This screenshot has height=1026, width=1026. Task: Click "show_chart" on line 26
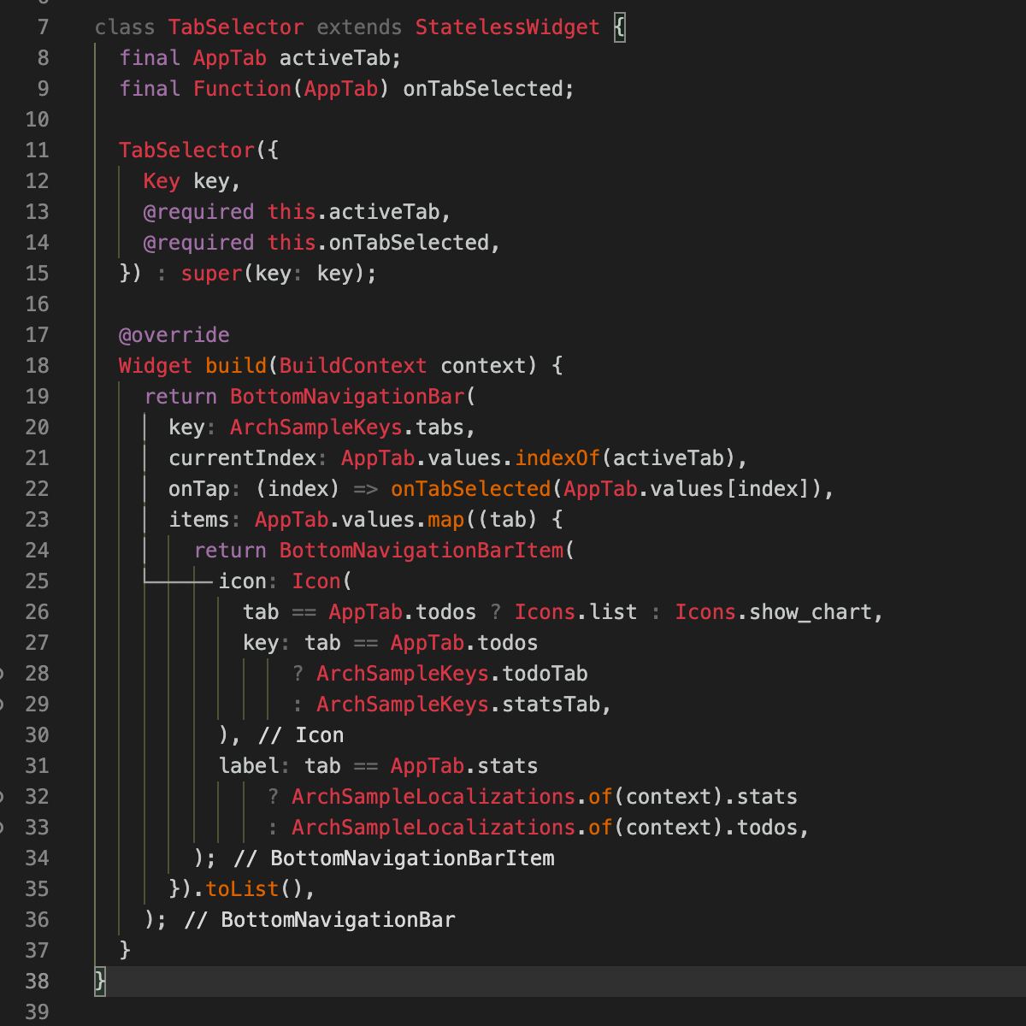811,612
